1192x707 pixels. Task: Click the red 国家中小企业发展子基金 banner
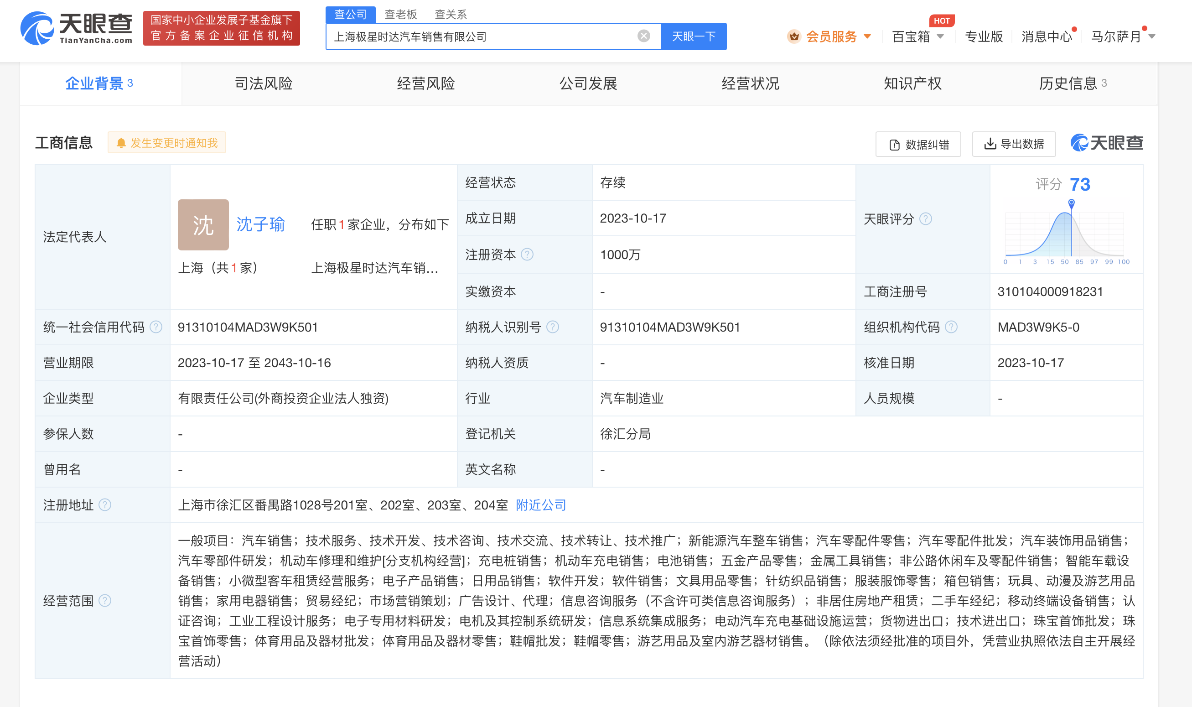(x=222, y=28)
